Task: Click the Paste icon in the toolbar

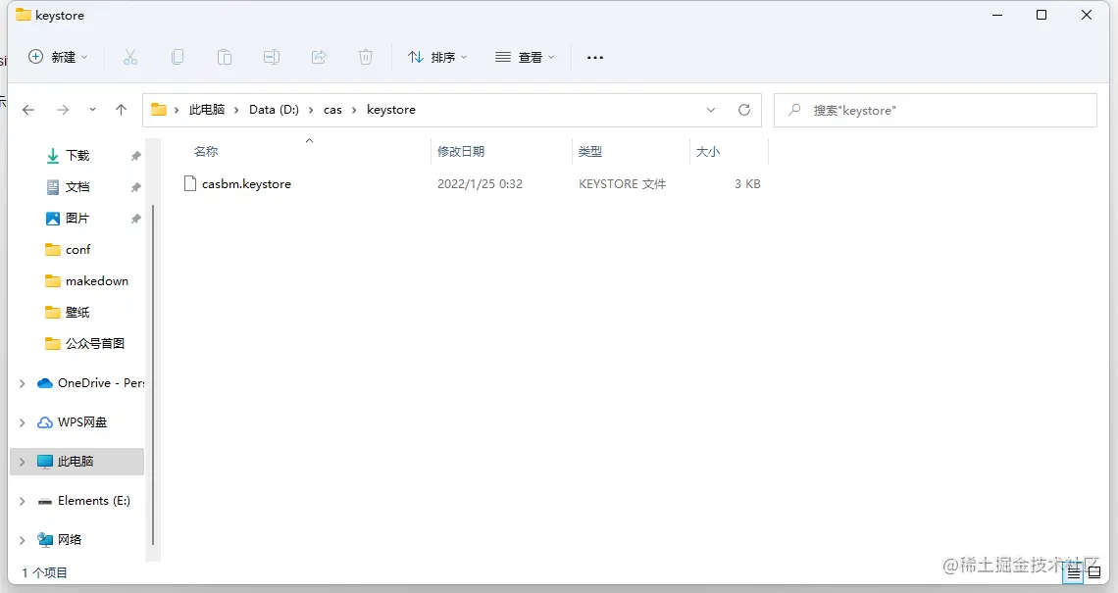Action: [x=225, y=57]
